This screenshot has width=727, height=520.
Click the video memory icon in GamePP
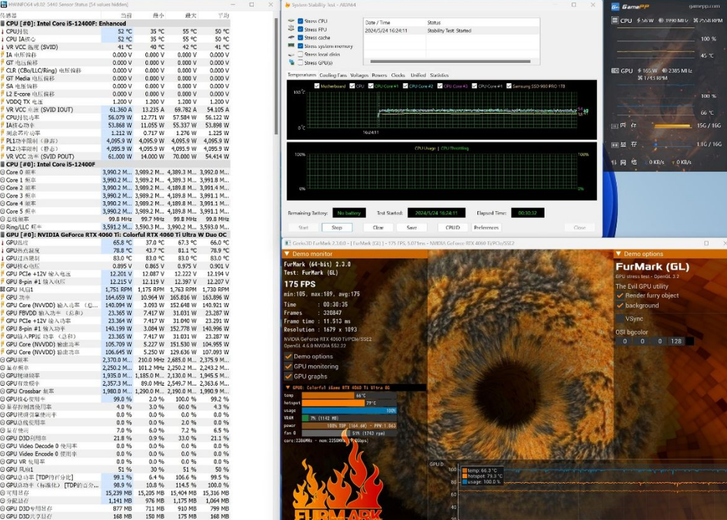614,145
